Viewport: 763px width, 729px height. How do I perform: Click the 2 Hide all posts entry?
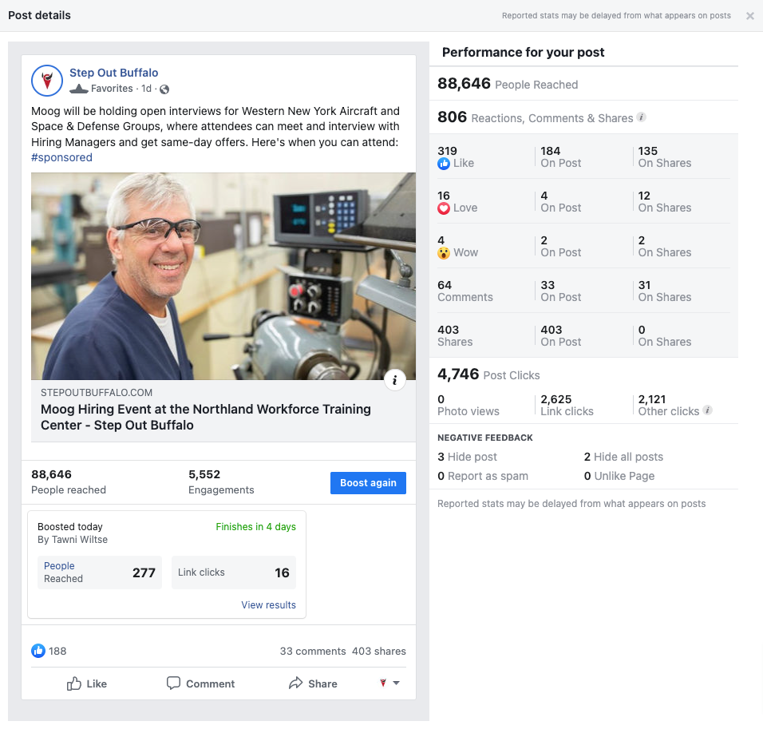click(x=623, y=457)
